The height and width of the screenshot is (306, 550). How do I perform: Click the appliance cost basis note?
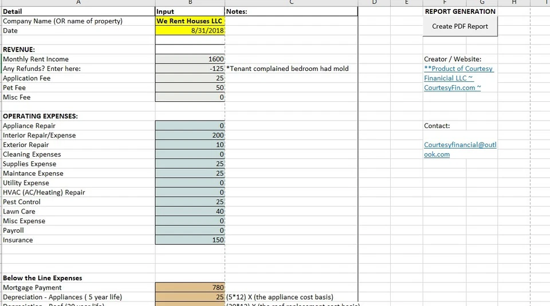280,297
